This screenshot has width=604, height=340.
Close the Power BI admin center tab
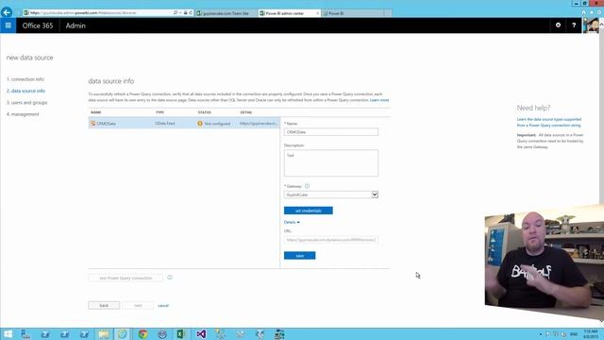pos(318,13)
